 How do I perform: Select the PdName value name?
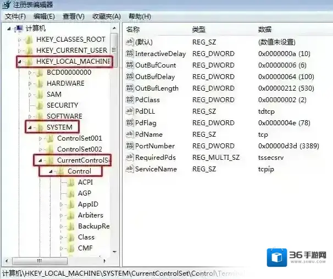point(149,134)
